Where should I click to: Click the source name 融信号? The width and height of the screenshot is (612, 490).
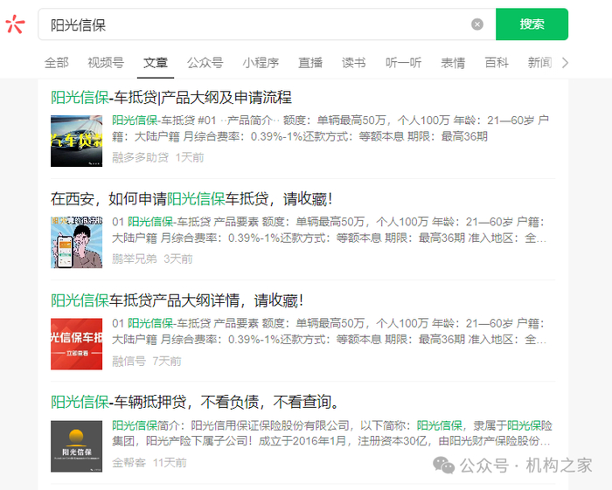click(129, 362)
